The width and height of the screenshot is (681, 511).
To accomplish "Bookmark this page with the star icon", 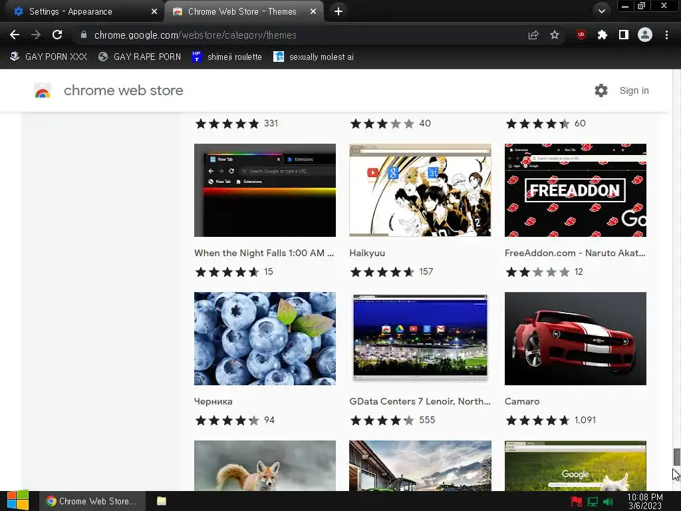I will tap(555, 35).
